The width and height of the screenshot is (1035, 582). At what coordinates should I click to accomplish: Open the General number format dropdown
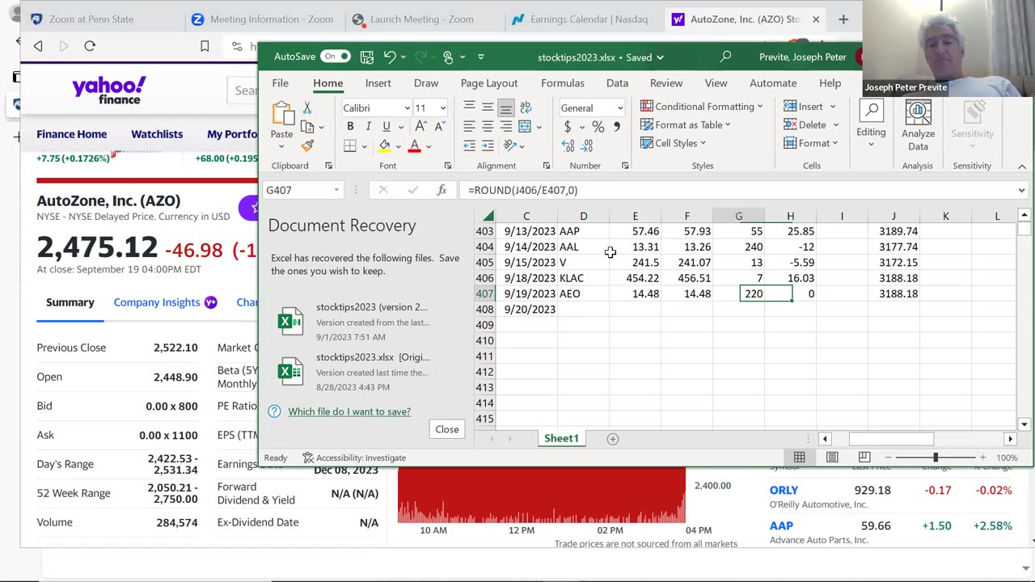(x=620, y=108)
